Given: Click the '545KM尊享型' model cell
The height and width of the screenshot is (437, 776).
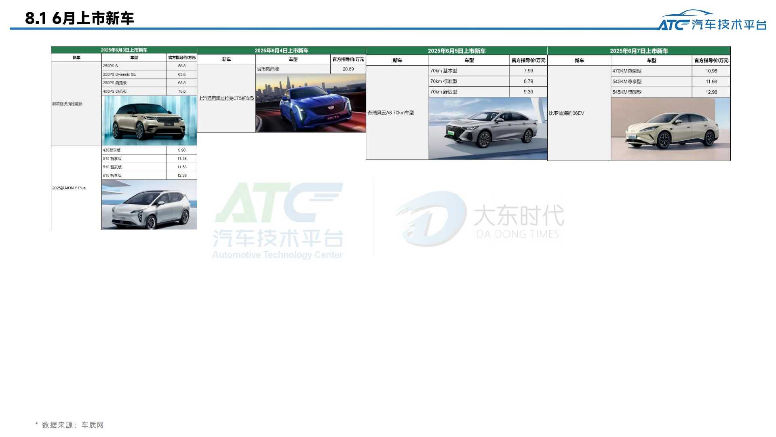Looking at the screenshot, I should pos(652,81).
